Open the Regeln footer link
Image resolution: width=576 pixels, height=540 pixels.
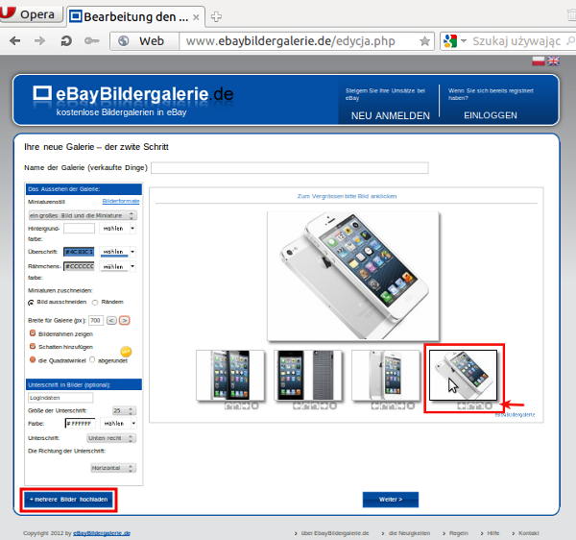pos(459,533)
